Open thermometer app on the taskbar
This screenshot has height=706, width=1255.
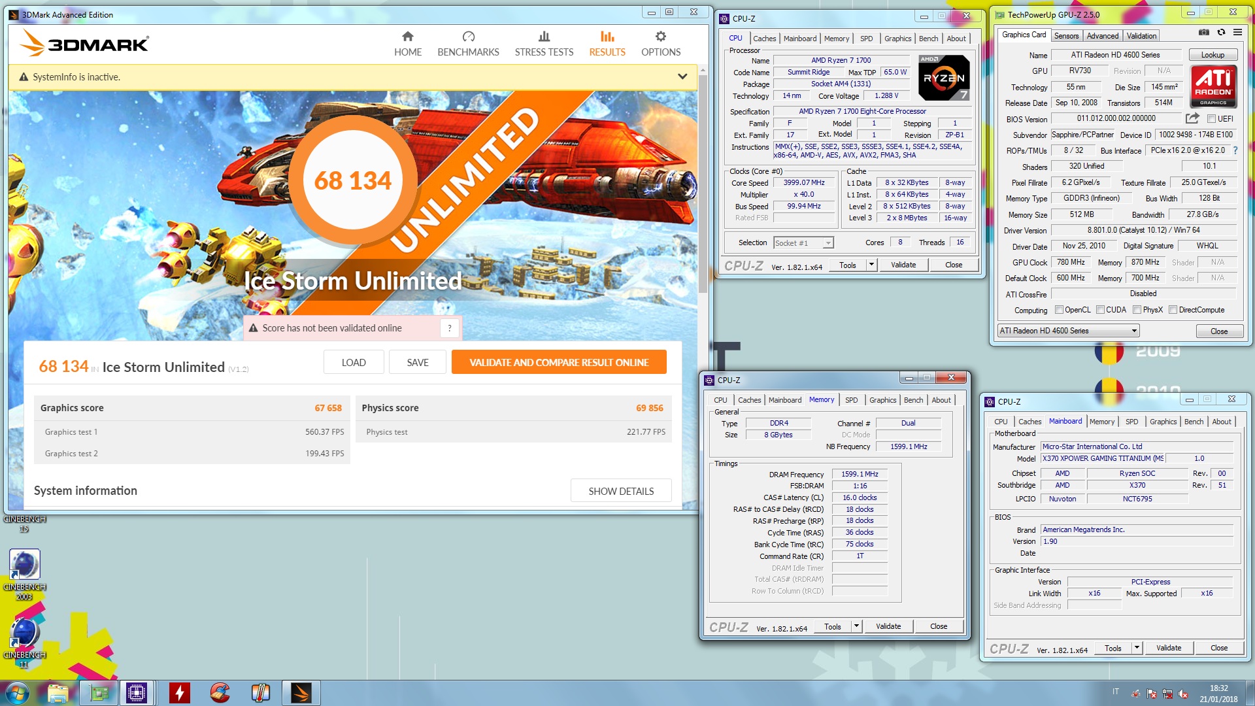(x=260, y=693)
